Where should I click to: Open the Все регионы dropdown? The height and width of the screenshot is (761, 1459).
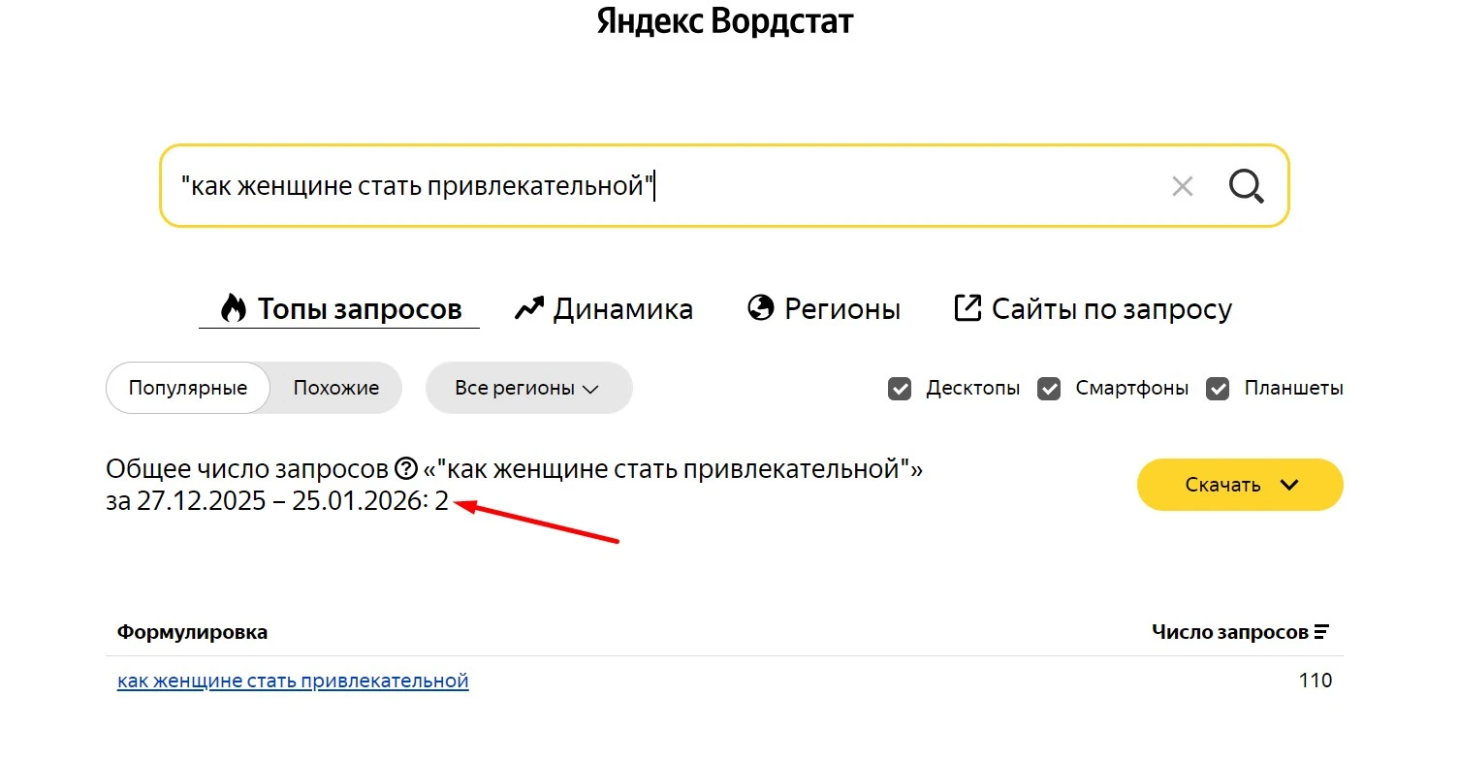(528, 388)
